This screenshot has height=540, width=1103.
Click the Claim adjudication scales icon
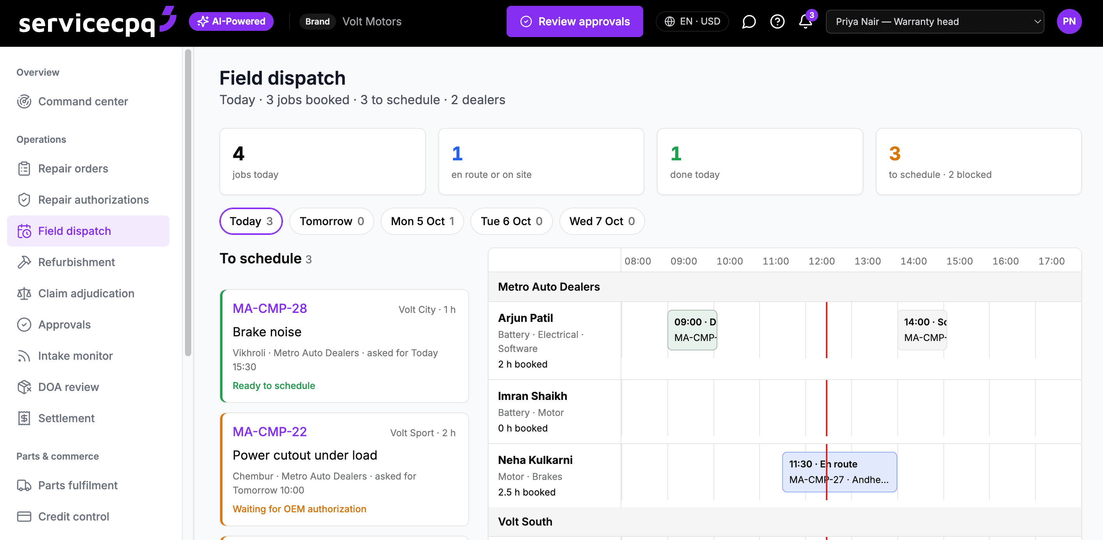[x=24, y=293]
